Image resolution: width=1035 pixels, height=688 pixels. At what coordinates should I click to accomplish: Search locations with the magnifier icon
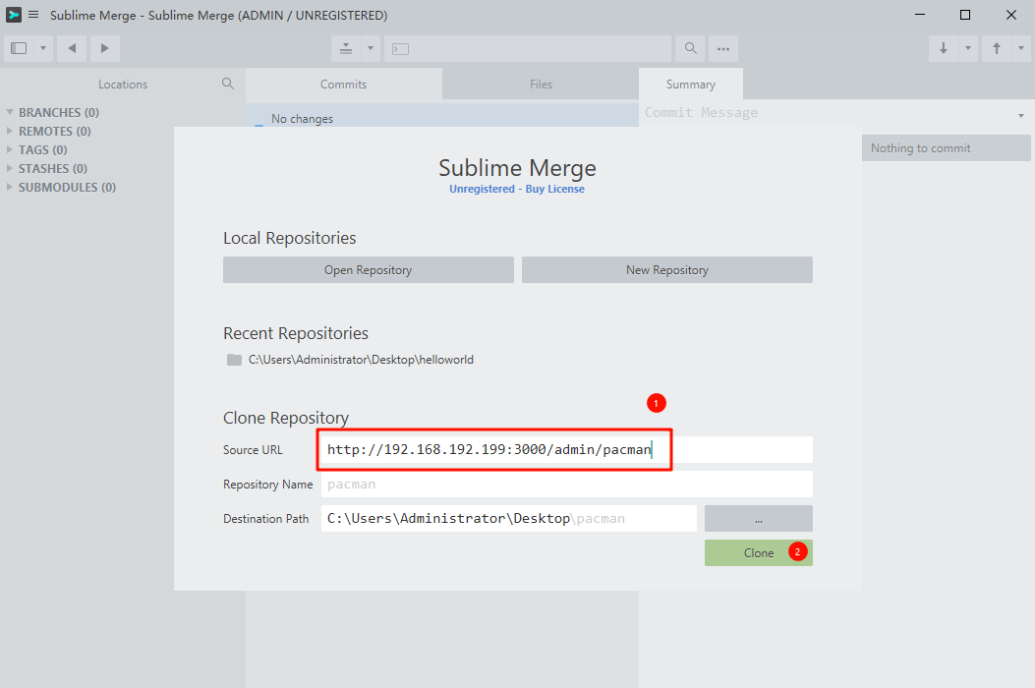coord(228,84)
